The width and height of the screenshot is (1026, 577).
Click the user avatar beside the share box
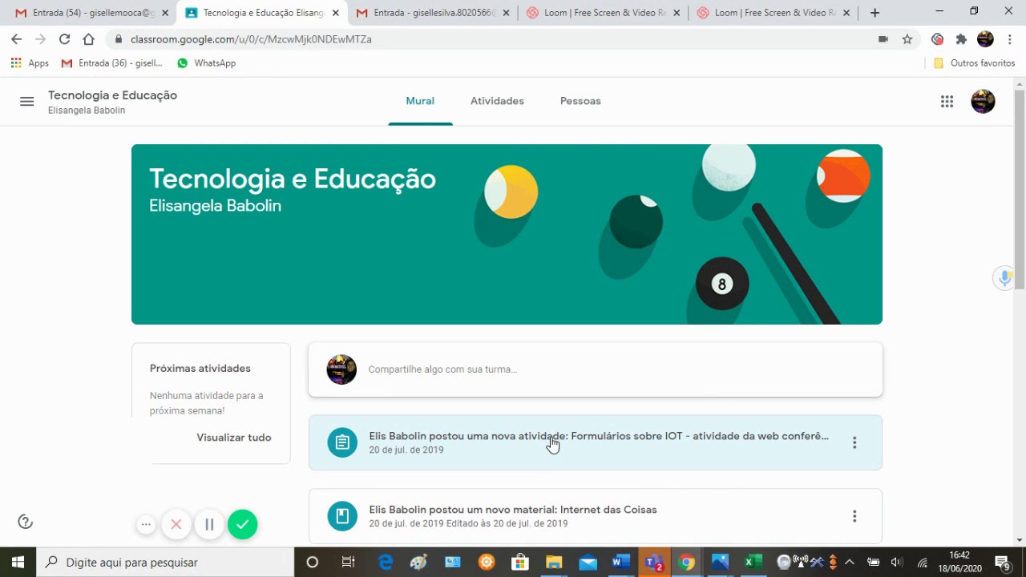click(341, 369)
